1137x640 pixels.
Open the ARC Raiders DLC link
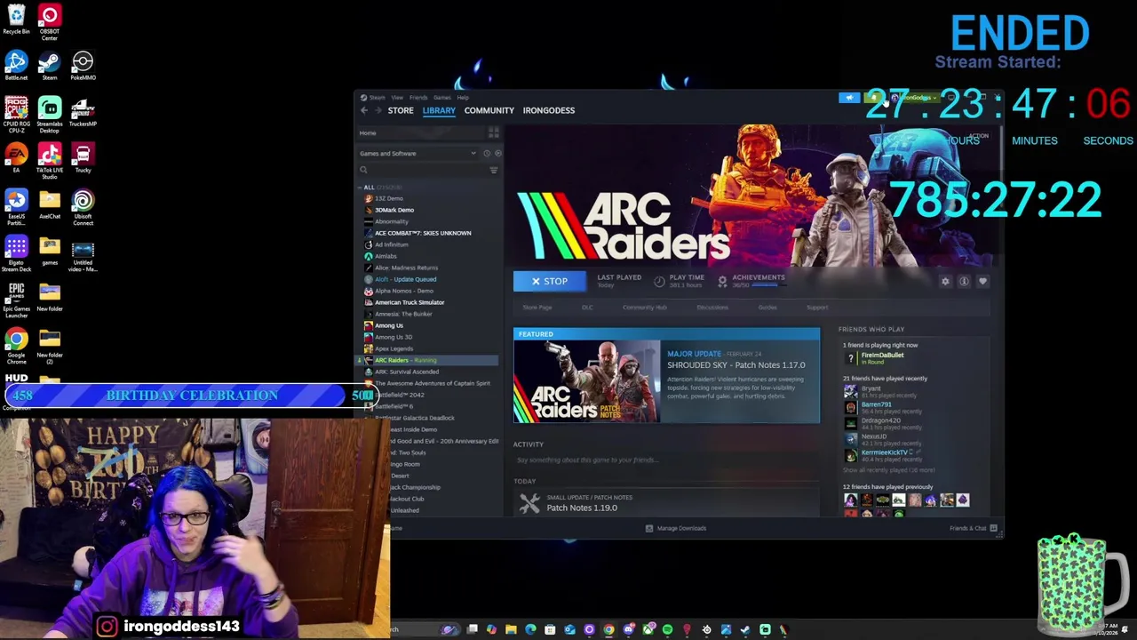pyautogui.click(x=587, y=308)
